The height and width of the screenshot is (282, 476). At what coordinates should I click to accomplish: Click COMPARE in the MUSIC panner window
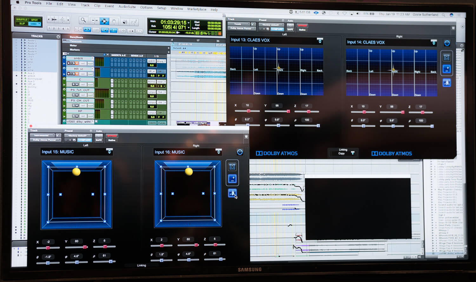pyautogui.click(x=84, y=140)
